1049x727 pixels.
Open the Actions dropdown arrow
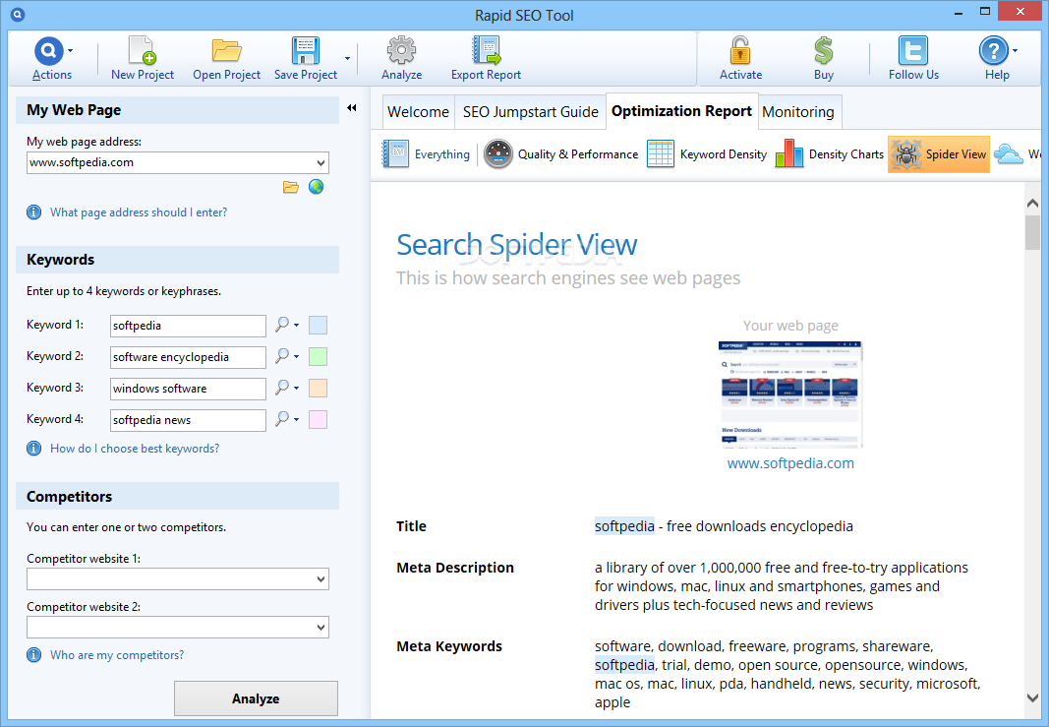click(70, 51)
